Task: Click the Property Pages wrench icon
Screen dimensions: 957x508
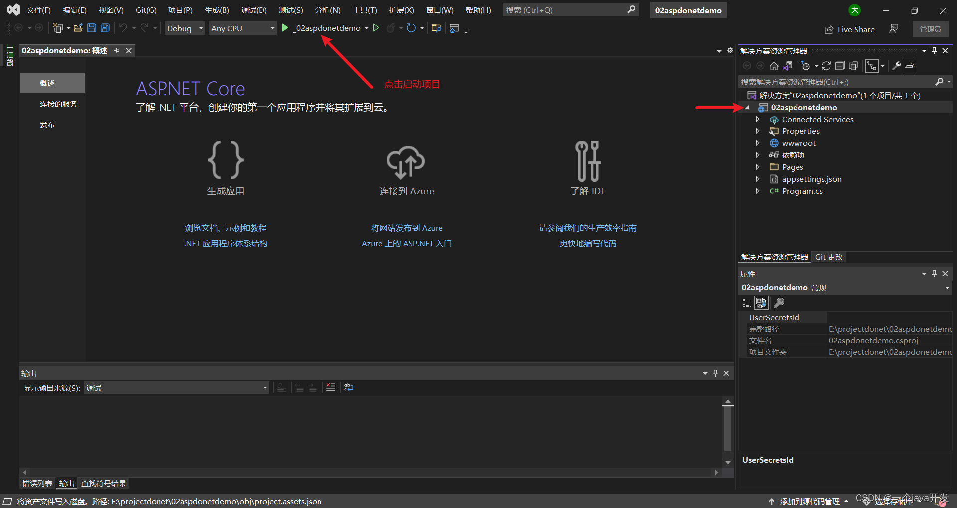Action: pyautogui.click(x=779, y=303)
